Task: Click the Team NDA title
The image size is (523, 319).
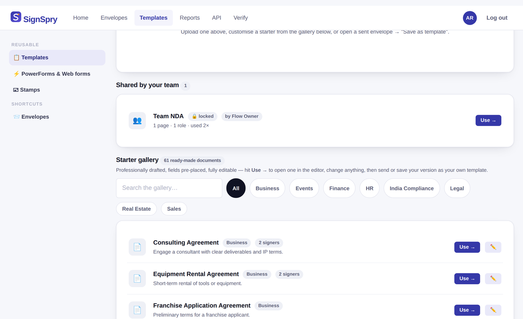Action: (168, 116)
